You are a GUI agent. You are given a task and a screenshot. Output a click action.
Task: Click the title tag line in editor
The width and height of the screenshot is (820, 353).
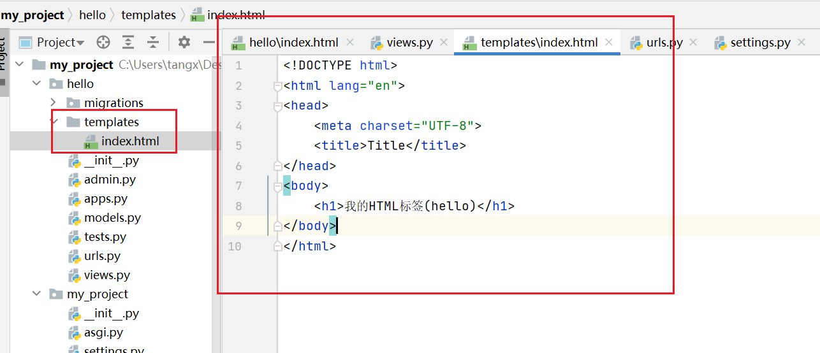tap(390, 145)
